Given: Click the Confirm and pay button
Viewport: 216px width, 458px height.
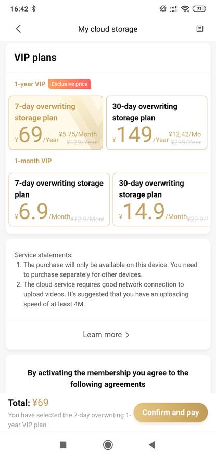Looking at the screenshot, I should tap(171, 413).
